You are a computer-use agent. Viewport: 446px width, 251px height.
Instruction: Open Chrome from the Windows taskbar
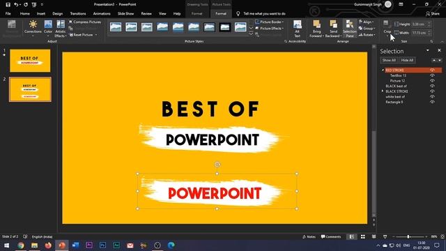(20, 245)
